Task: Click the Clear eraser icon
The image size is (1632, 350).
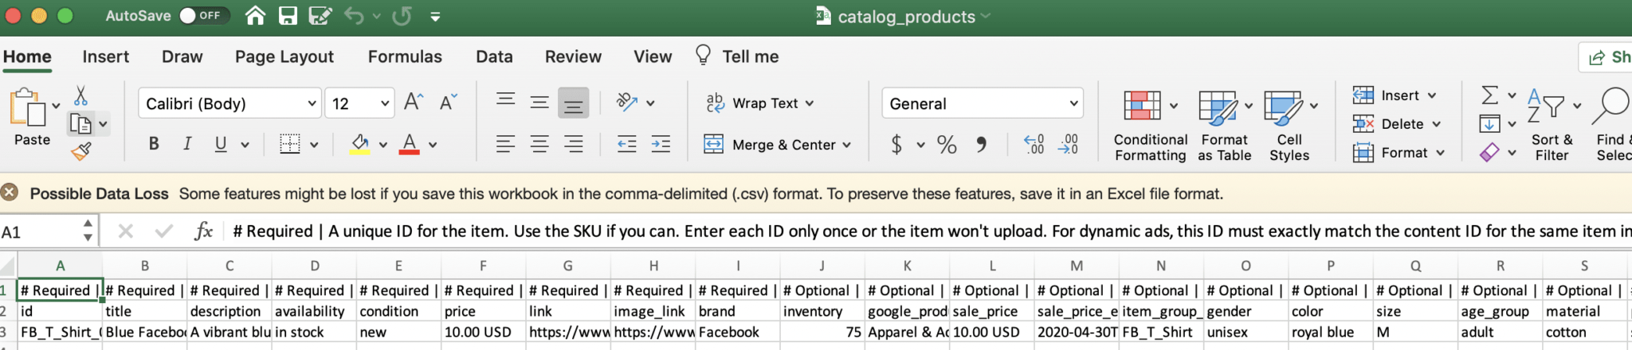Action: [1489, 153]
